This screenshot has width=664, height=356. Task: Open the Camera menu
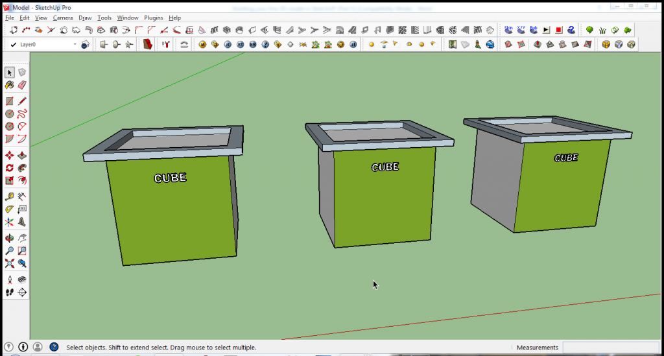coord(63,18)
